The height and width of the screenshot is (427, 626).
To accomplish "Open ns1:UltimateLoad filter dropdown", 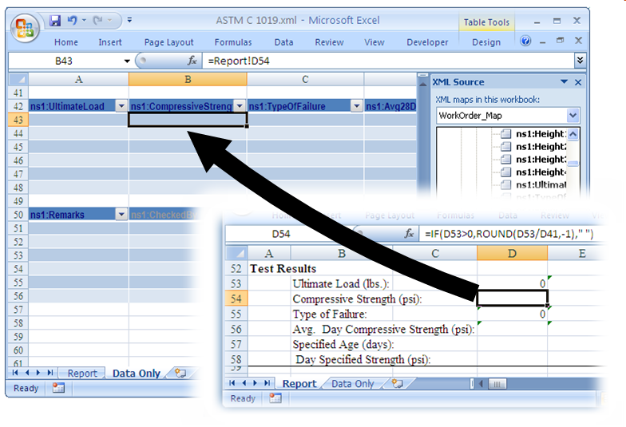I will pyautogui.click(x=121, y=106).
